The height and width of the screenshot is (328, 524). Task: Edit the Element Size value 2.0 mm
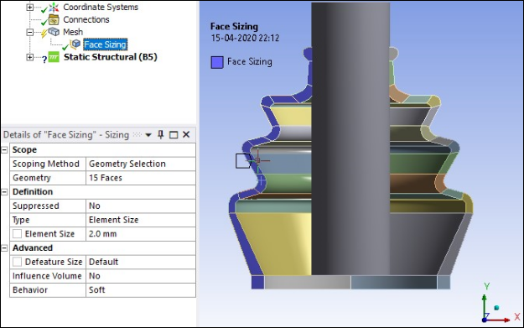(141, 234)
